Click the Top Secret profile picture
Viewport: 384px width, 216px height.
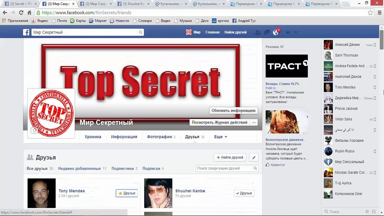pyautogui.click(x=51, y=113)
